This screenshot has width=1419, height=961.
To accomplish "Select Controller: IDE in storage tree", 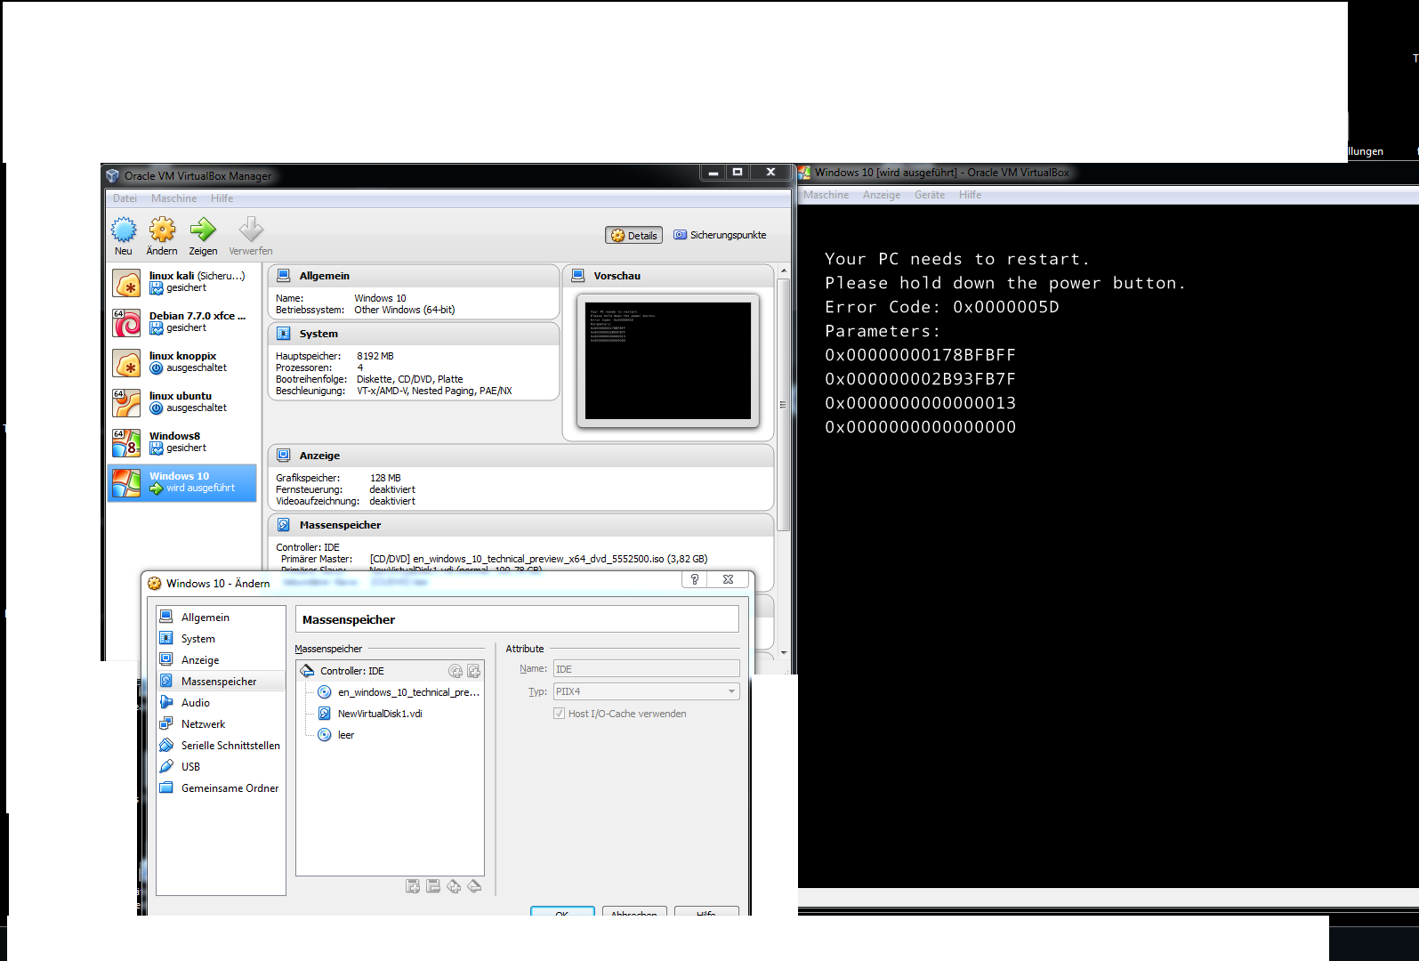I will click(x=390, y=671).
